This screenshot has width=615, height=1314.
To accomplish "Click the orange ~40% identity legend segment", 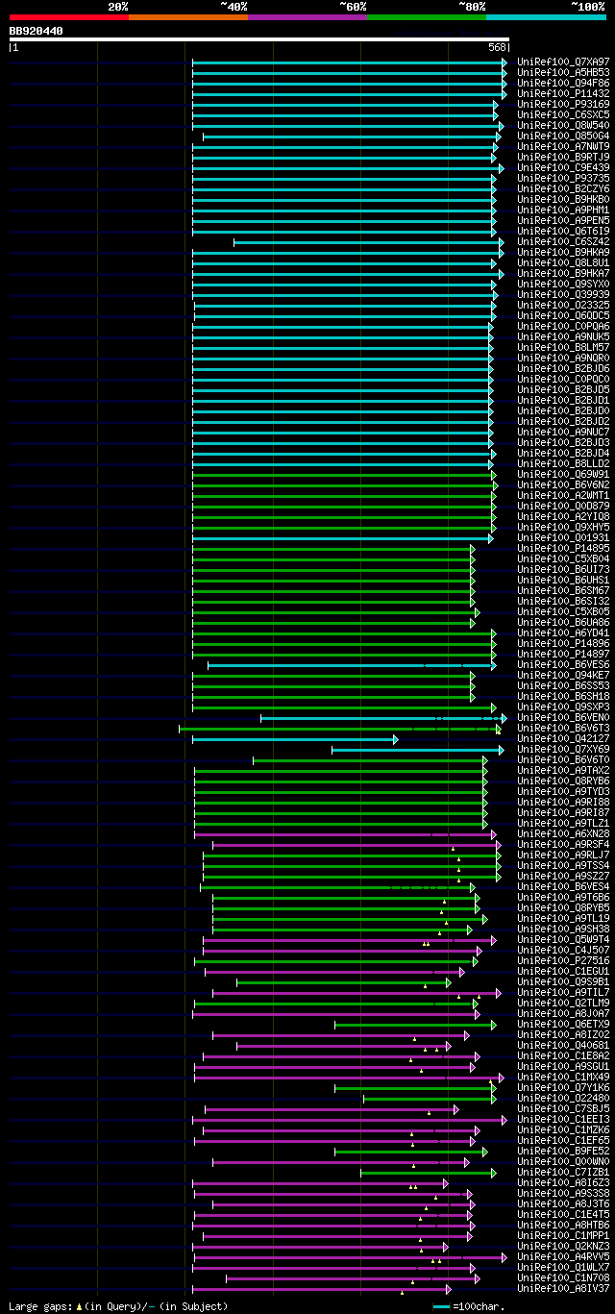I will click(x=187, y=17).
